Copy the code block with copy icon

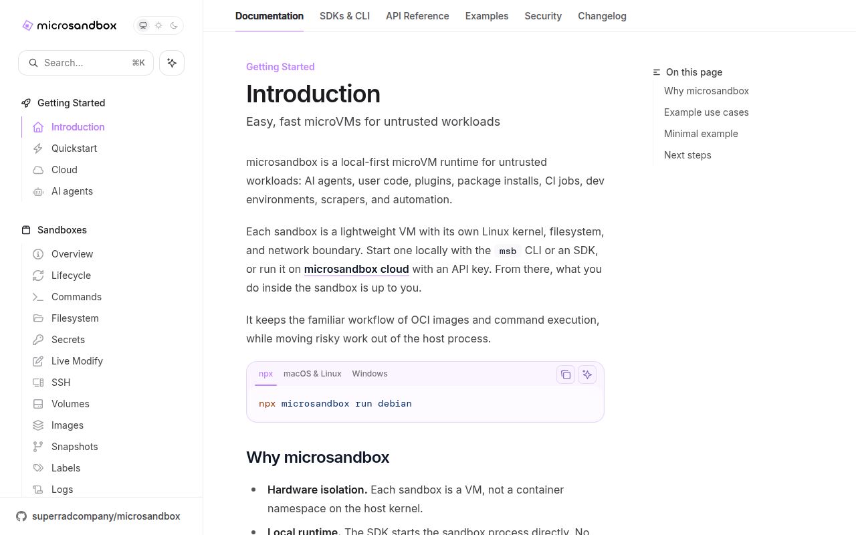(566, 374)
